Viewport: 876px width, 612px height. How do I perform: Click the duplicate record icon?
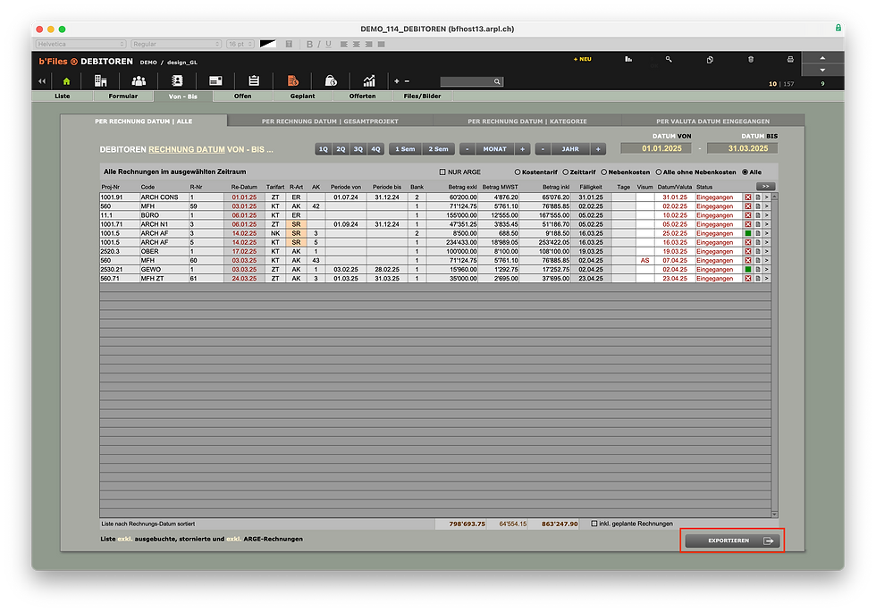710,59
